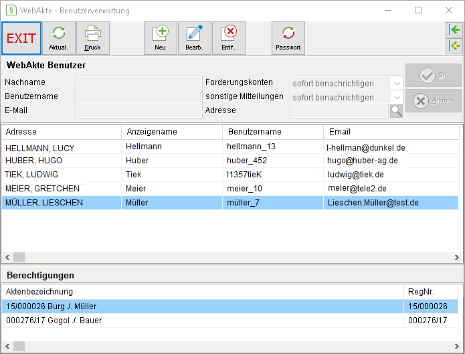
Task: Click left arrow of user list scrollbar
Action: [x=7, y=257]
